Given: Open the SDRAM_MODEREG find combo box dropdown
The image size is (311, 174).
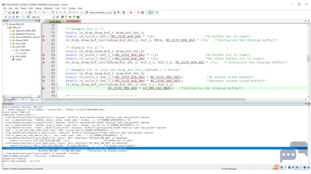Looking at the screenshot, I should 111,13.
